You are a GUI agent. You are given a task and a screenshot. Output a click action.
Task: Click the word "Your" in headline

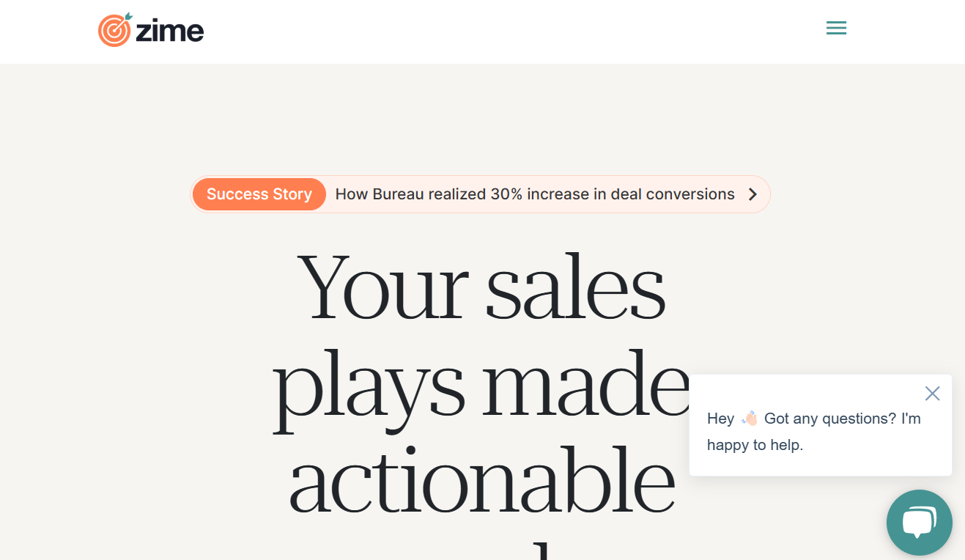point(382,287)
